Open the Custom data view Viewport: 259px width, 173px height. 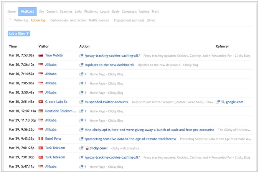click(59, 20)
